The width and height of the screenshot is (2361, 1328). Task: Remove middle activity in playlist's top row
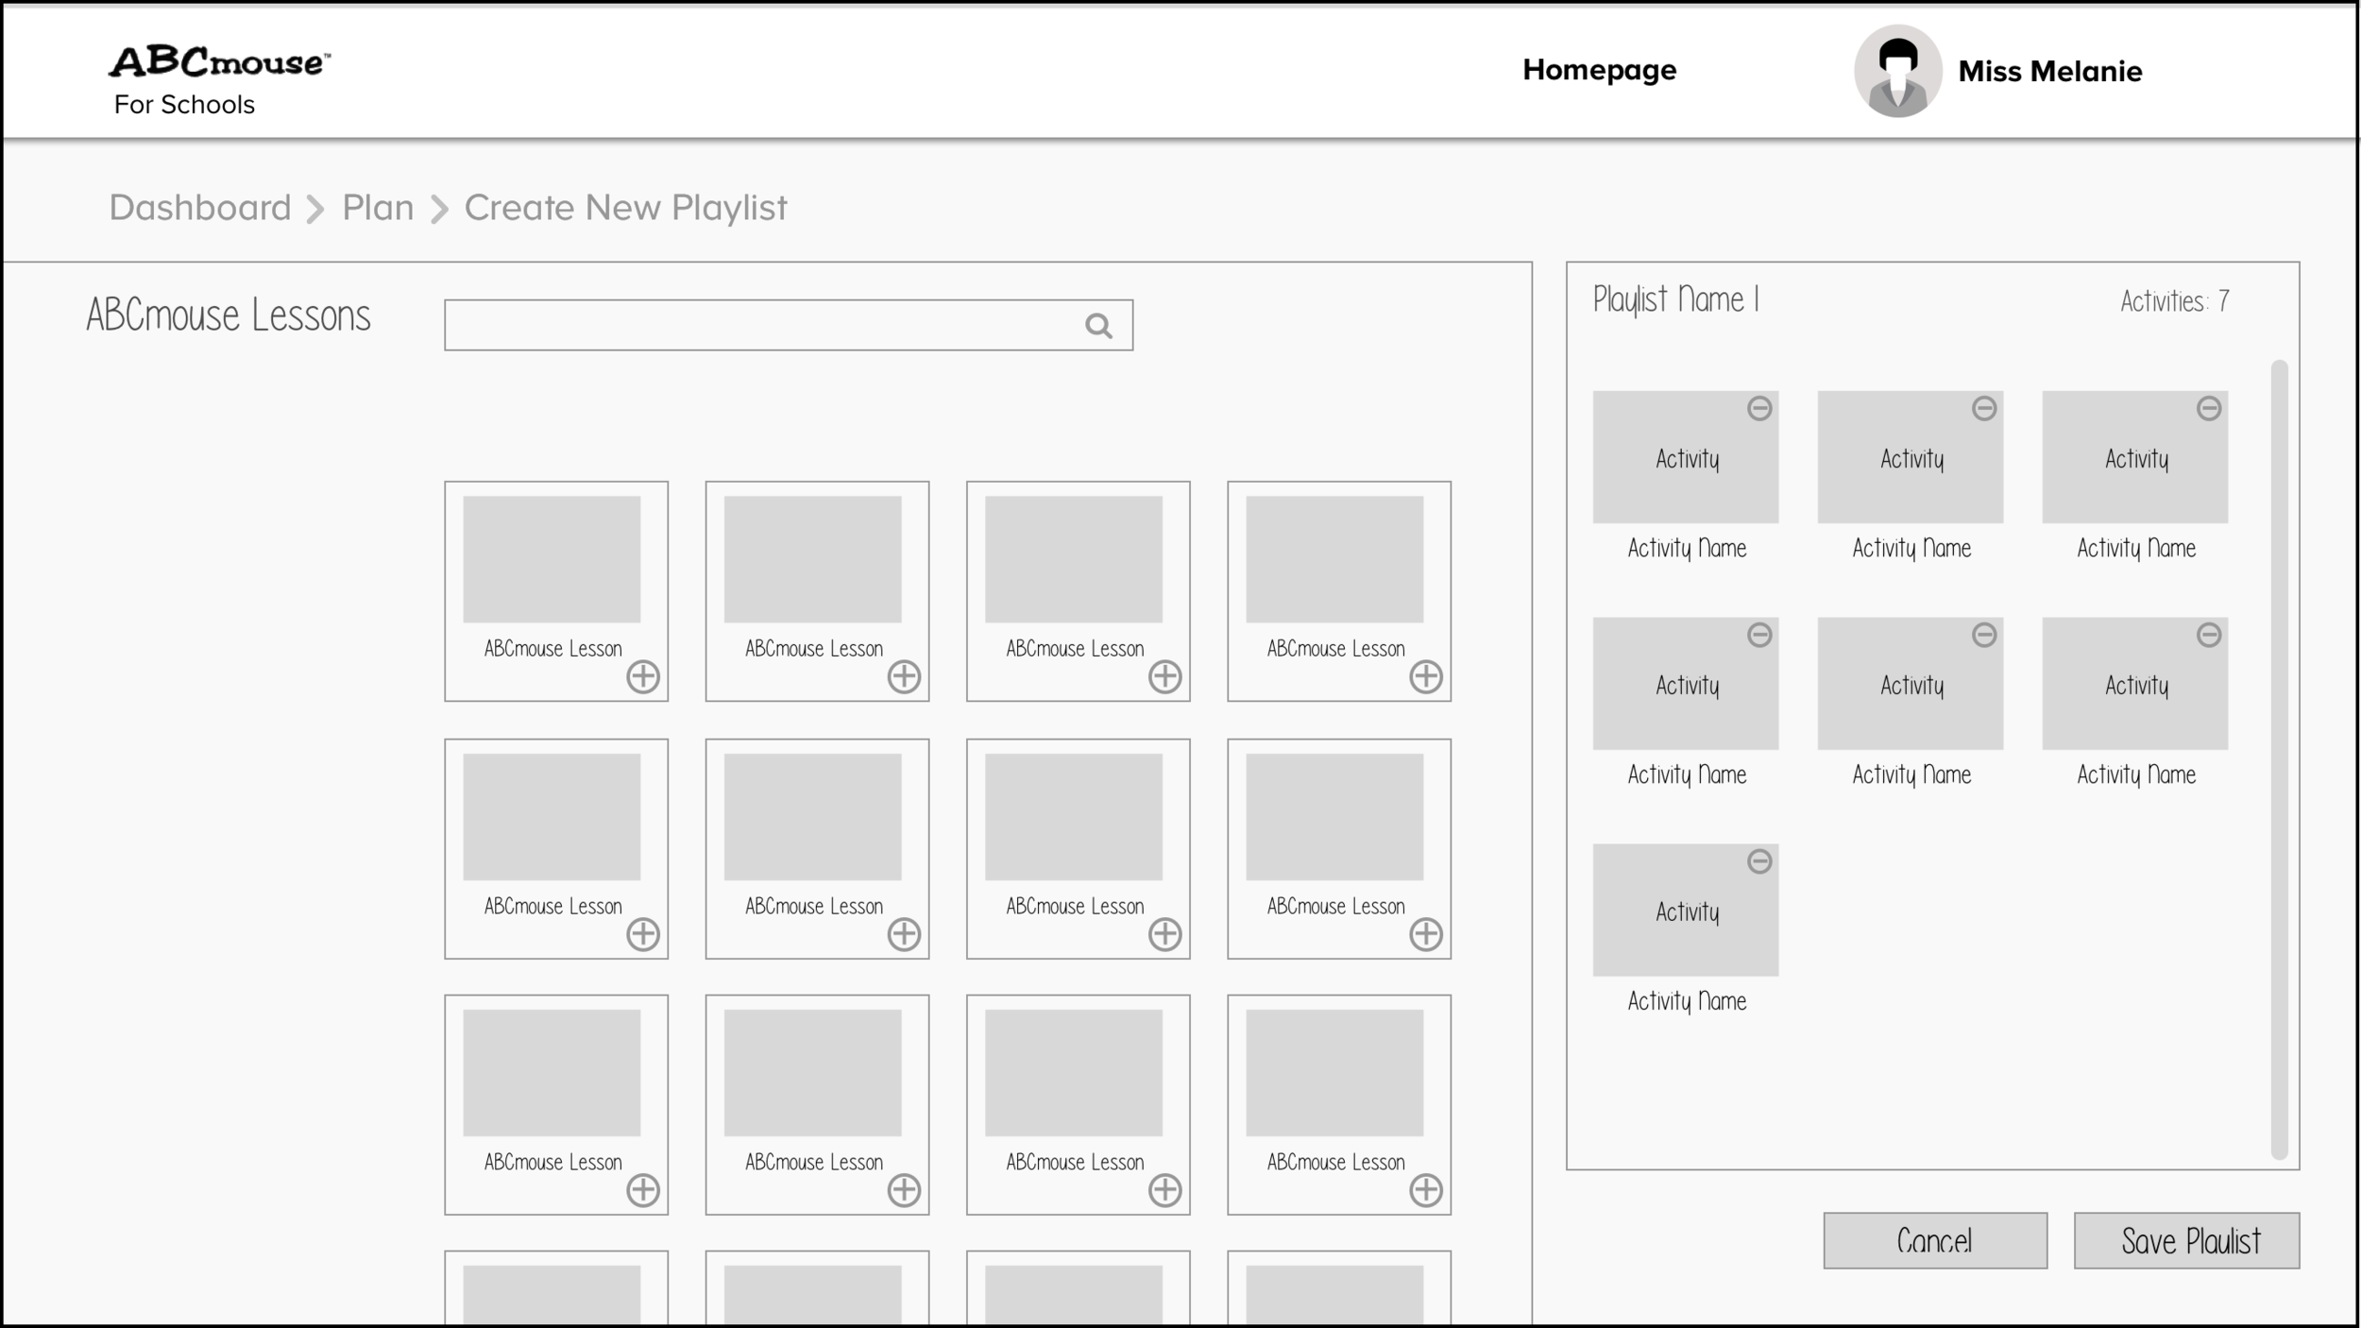pos(1984,408)
